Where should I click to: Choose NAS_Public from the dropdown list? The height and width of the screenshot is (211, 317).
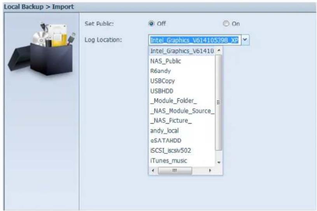tap(166, 61)
